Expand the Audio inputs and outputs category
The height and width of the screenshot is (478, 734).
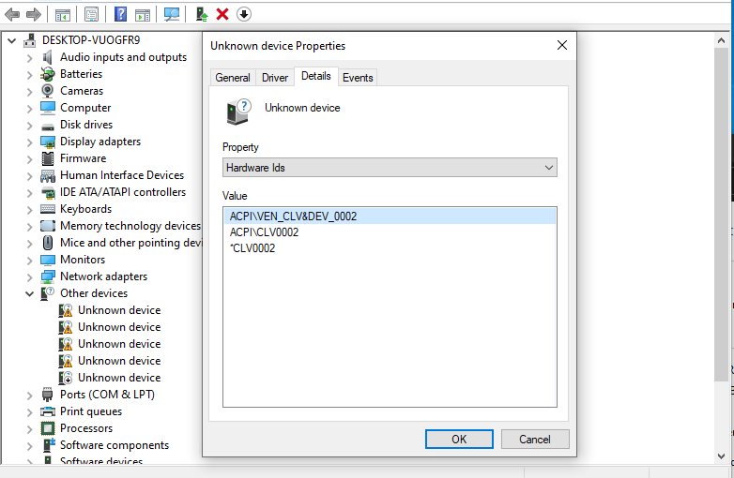click(29, 58)
